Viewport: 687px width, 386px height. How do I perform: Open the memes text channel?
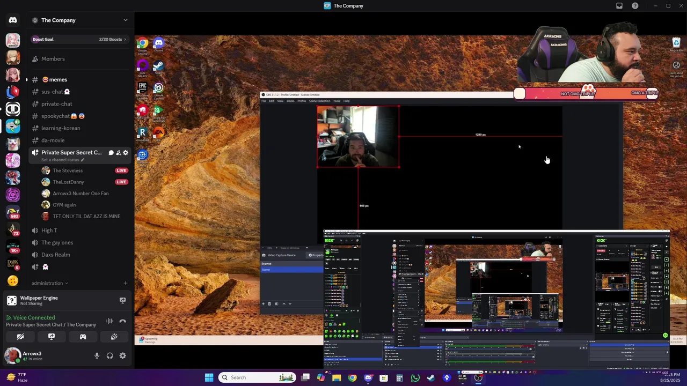point(79,80)
